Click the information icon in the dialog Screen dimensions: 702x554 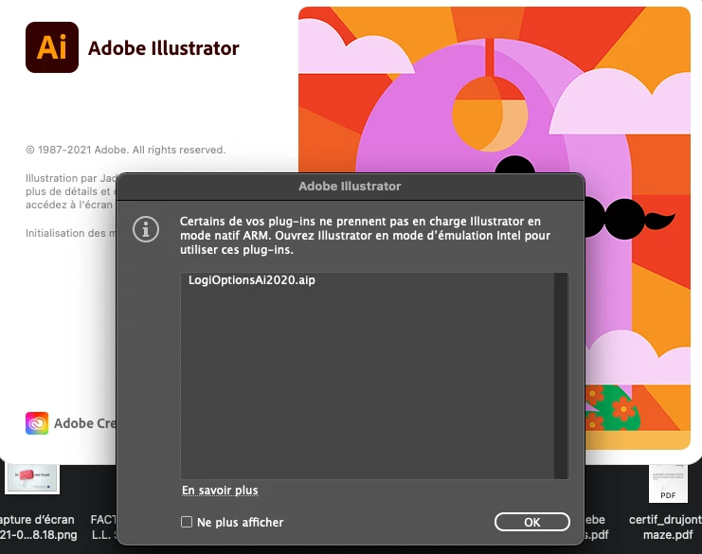[x=146, y=229]
